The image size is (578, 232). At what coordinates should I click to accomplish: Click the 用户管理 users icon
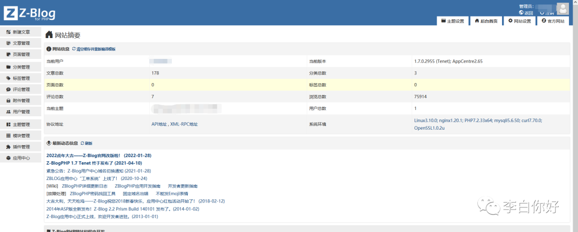click(x=9, y=111)
